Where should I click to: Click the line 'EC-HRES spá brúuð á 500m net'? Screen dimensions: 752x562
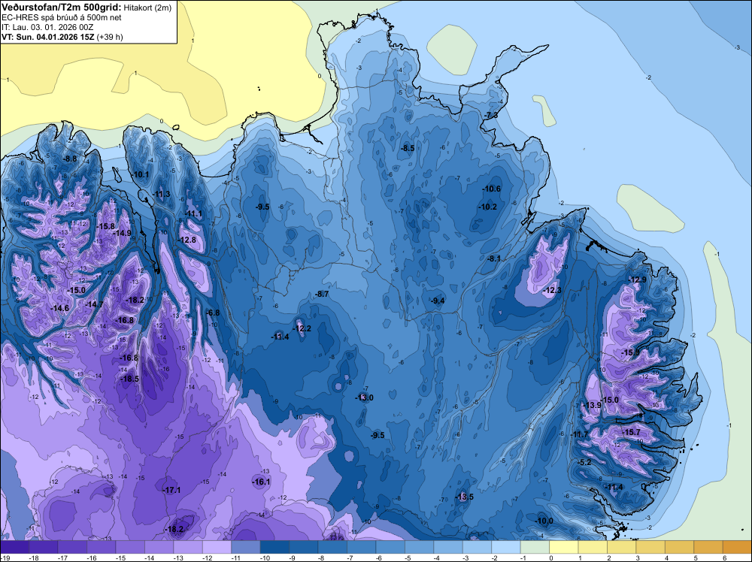point(62,17)
